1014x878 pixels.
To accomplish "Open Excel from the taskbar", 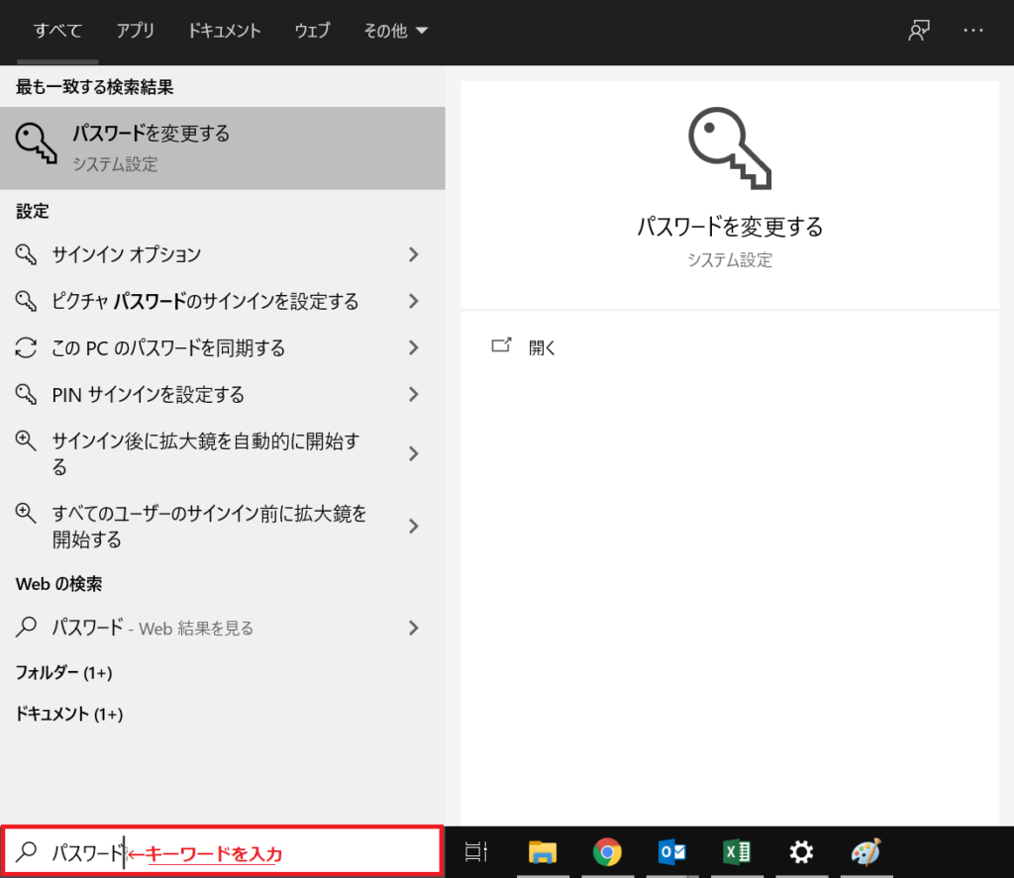I will (737, 851).
